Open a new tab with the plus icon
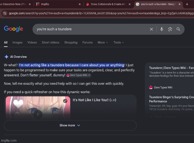This screenshot has width=194, height=143. (x=187, y=4)
